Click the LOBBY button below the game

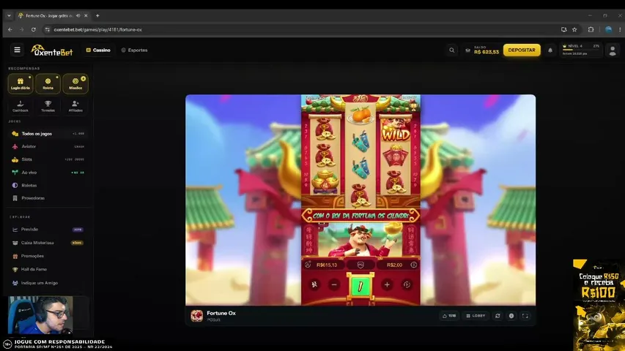pyautogui.click(x=476, y=316)
